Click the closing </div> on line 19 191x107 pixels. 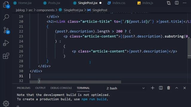point(53,17)
